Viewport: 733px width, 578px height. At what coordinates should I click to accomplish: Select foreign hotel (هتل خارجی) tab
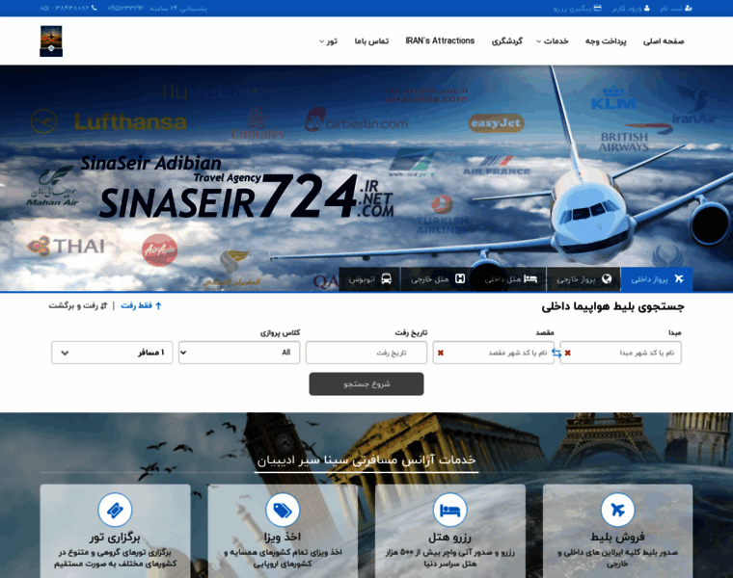point(437,279)
